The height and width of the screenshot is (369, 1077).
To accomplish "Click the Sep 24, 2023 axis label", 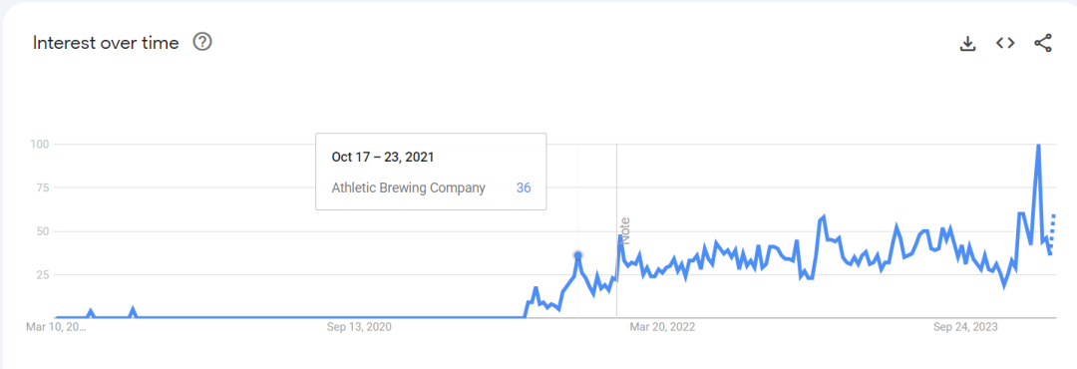I will click(965, 327).
